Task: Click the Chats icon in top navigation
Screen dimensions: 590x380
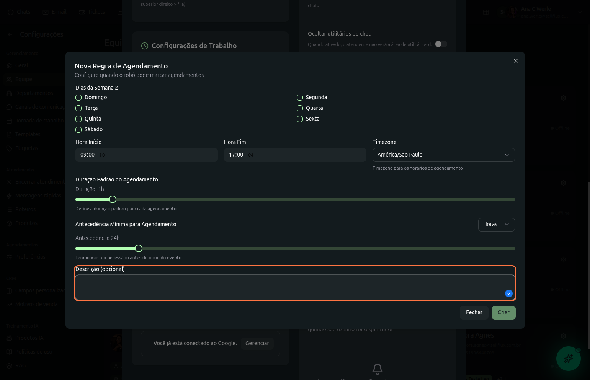Action: click(11, 12)
